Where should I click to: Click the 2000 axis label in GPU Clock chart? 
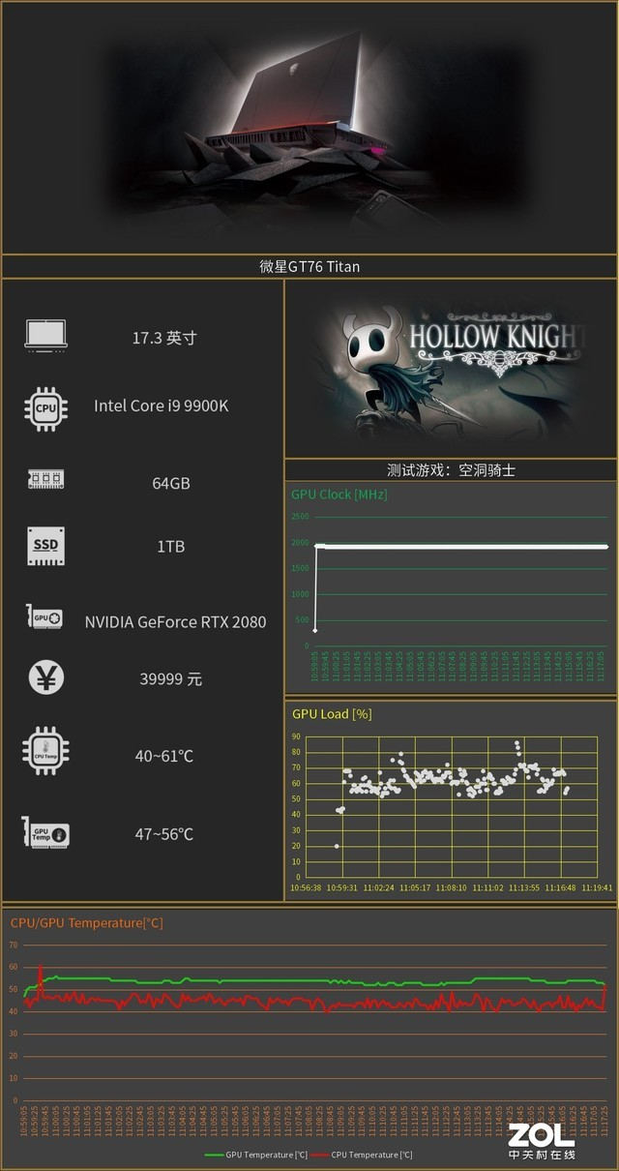tap(300, 544)
